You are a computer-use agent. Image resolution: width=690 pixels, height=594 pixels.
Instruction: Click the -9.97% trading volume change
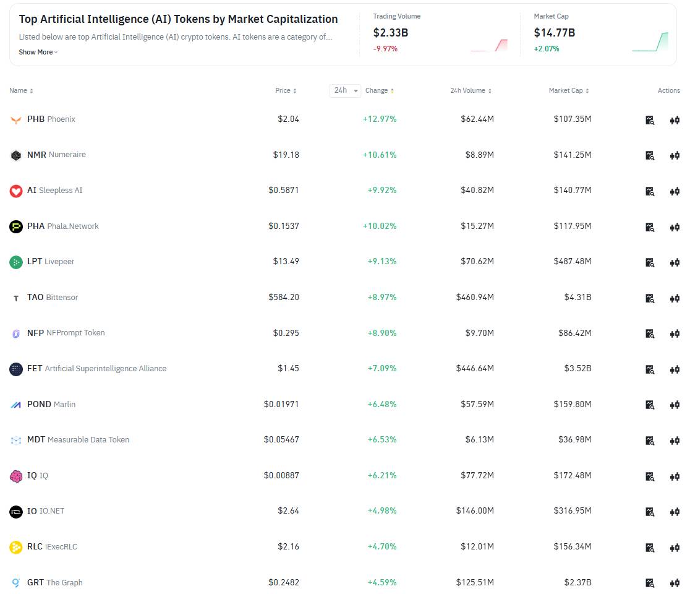[385, 49]
